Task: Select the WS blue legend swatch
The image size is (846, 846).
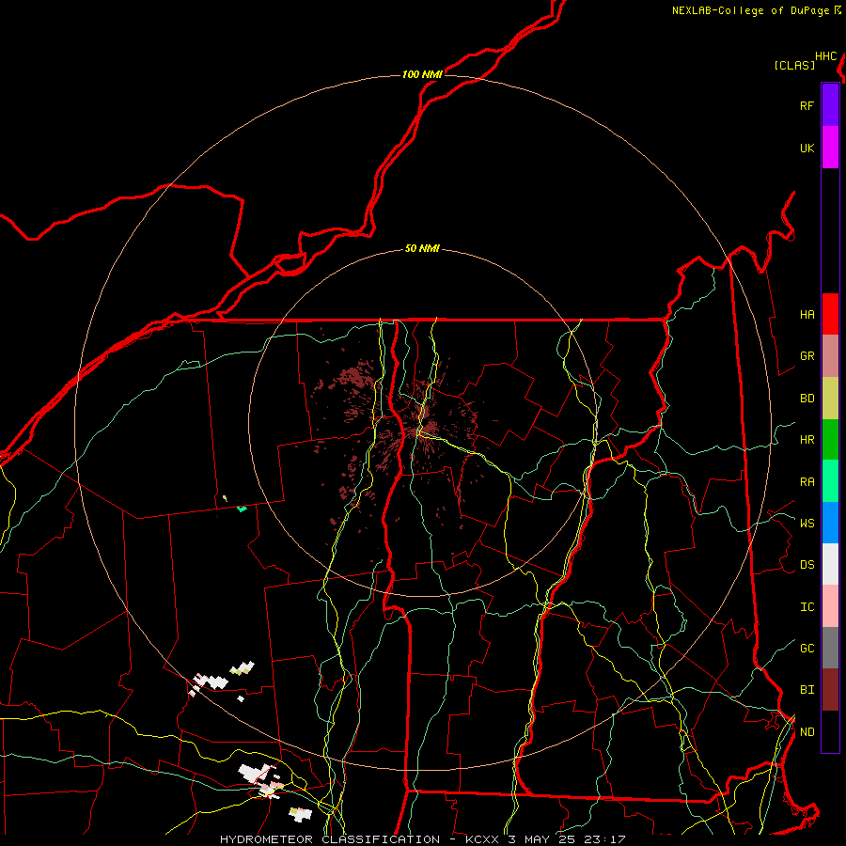Action: [830, 523]
